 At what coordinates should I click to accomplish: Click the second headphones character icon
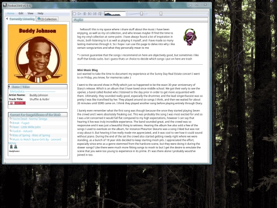click(16, 146)
